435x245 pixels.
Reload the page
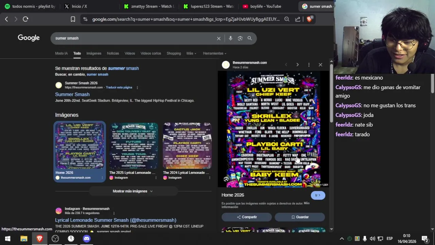pos(25,19)
